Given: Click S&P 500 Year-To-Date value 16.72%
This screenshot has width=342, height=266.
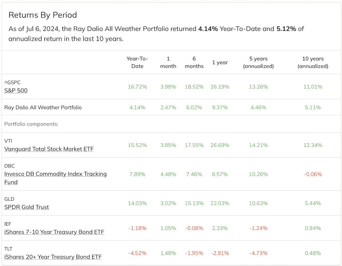Looking at the screenshot, I should [x=137, y=87].
